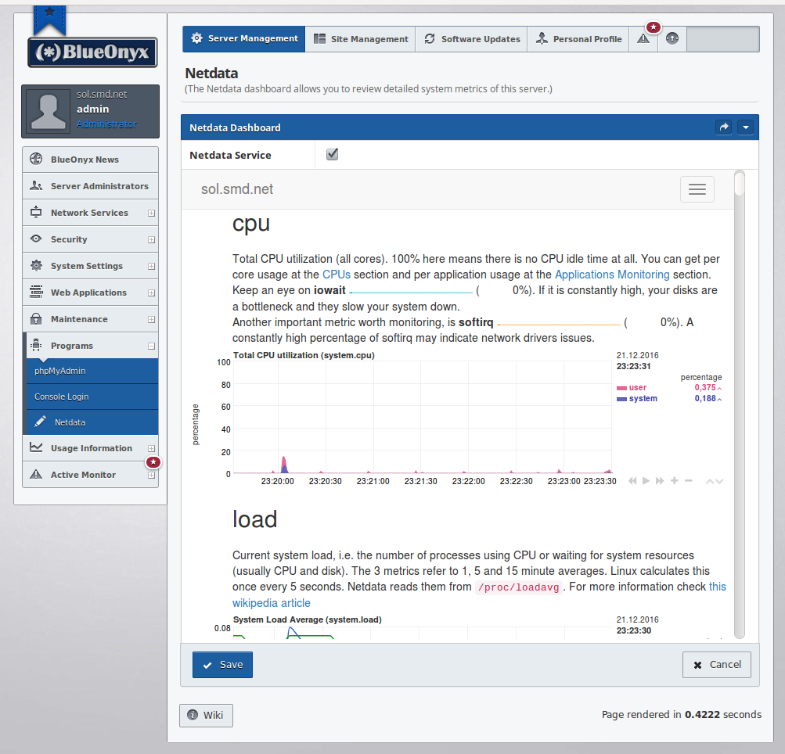Click the Administrator role link

click(106, 124)
